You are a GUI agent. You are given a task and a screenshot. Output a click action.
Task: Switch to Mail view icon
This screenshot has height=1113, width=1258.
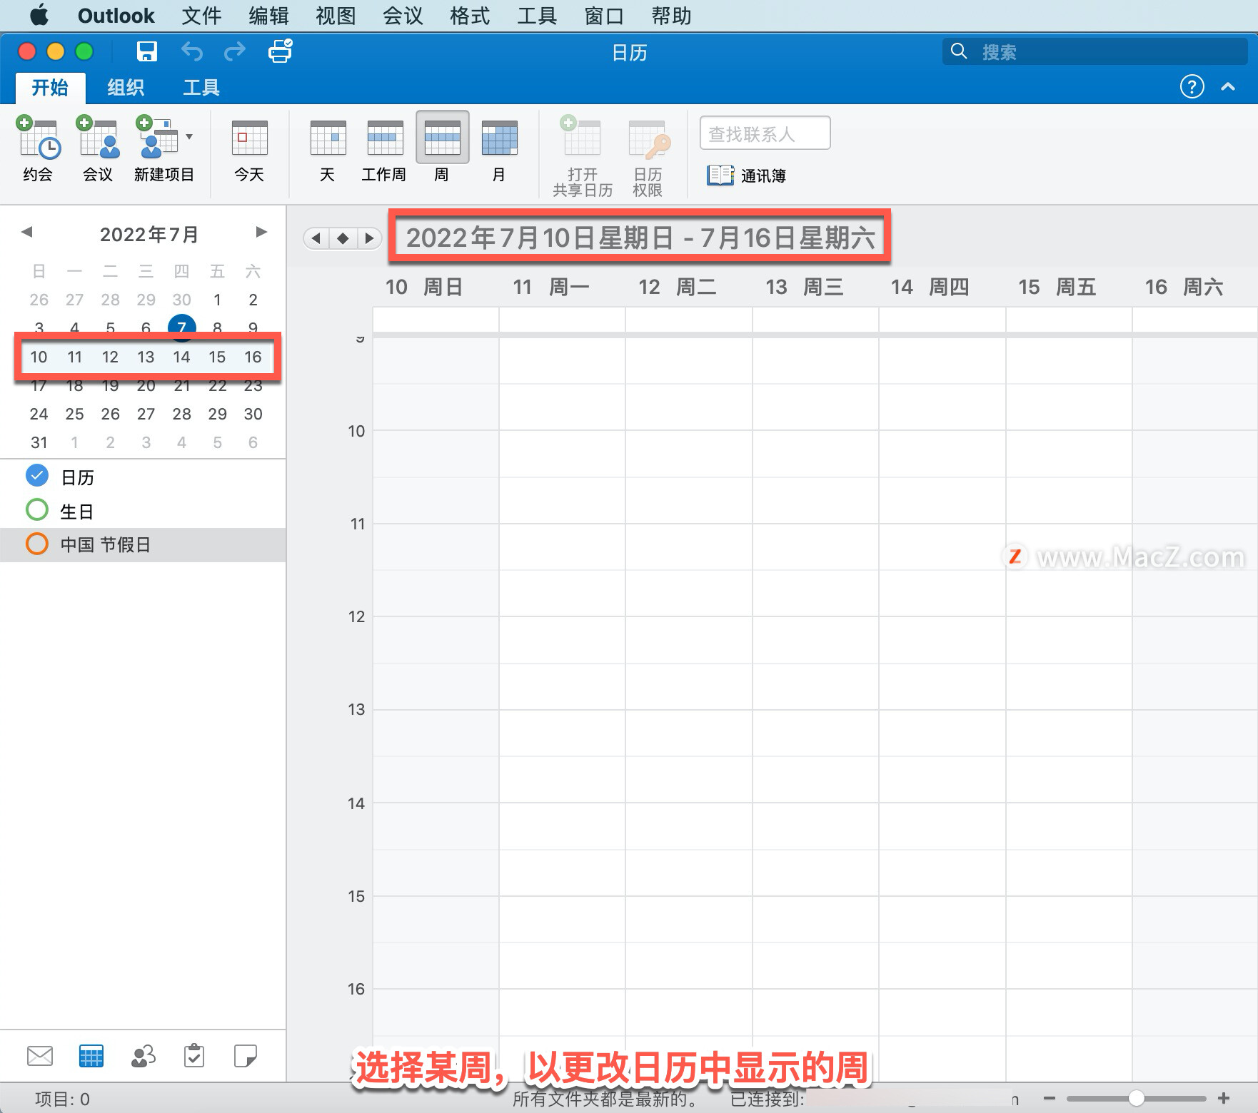[40, 1055]
